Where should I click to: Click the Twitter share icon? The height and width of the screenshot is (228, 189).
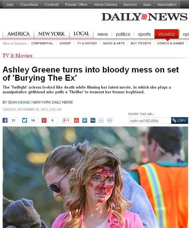point(25,120)
